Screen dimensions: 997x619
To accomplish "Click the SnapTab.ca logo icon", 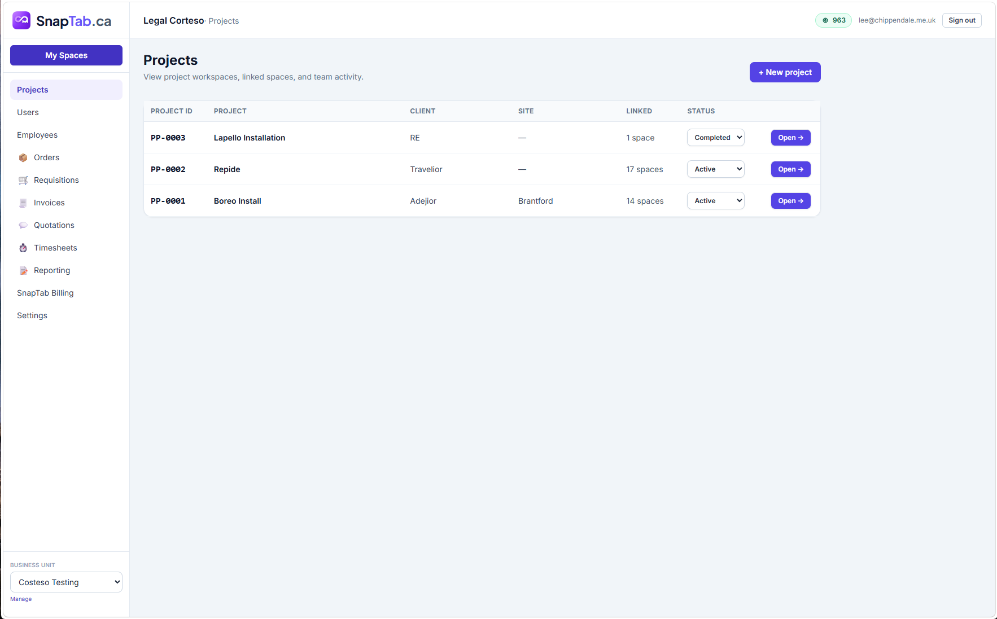I will [x=21, y=20].
